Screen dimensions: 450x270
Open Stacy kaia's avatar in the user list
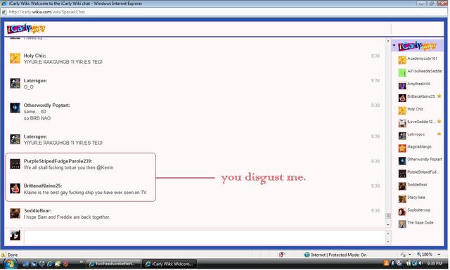(402, 198)
